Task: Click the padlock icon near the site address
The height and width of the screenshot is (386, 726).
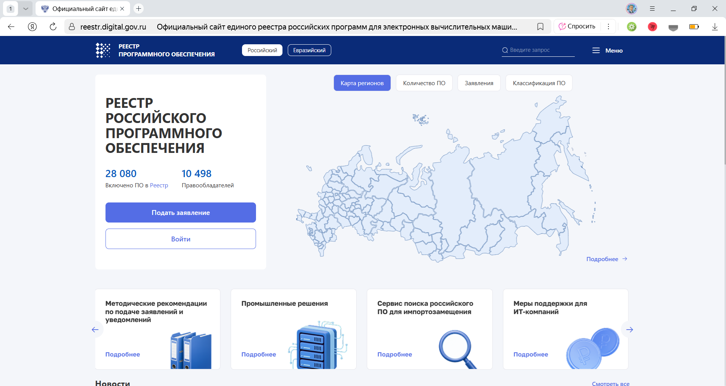Action: [x=71, y=26]
